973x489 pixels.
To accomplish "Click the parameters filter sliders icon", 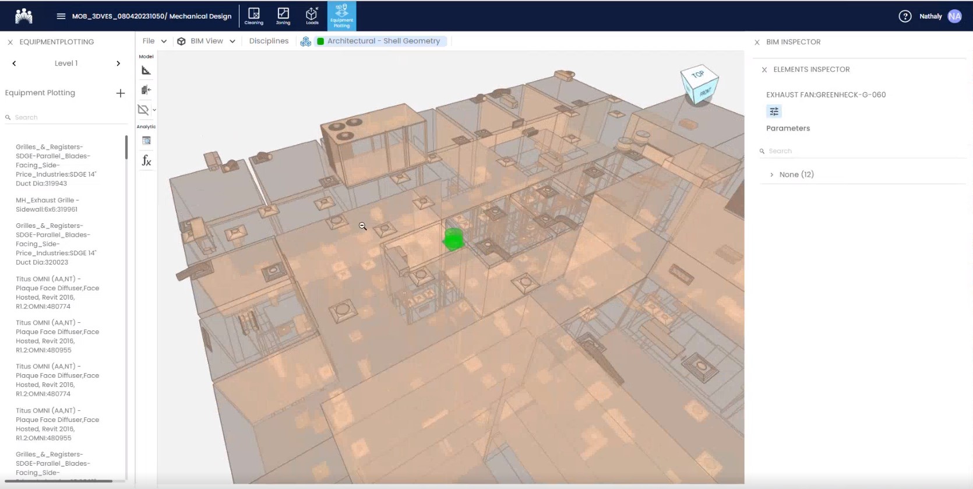I will click(x=774, y=111).
